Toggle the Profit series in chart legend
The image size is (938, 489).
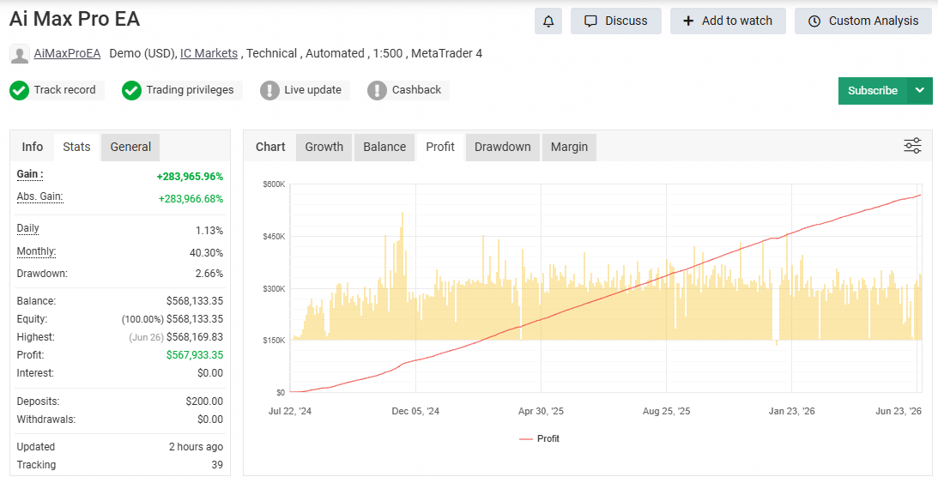540,438
